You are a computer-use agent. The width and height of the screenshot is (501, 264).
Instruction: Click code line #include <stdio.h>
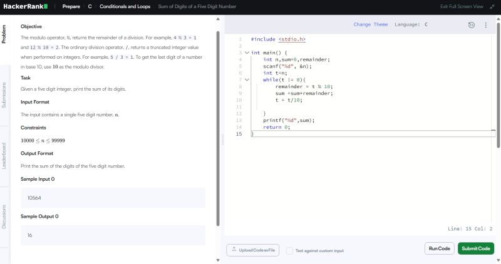pos(278,39)
